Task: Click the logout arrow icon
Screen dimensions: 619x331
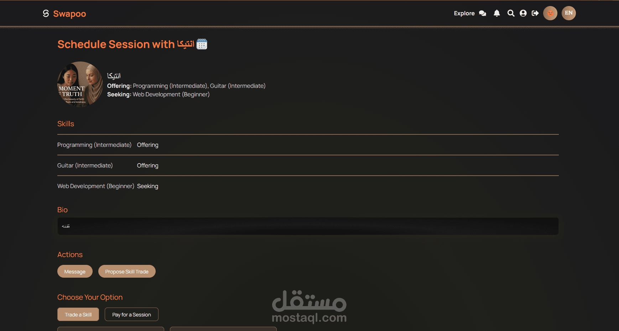Action: click(x=535, y=13)
